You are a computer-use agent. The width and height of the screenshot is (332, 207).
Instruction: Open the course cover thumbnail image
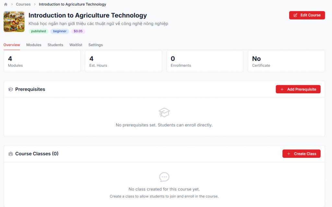(14, 22)
